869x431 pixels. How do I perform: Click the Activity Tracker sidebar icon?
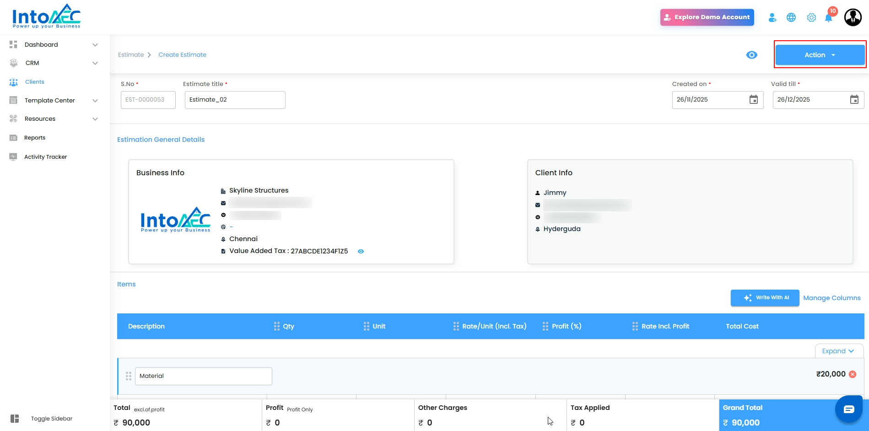pyautogui.click(x=13, y=156)
